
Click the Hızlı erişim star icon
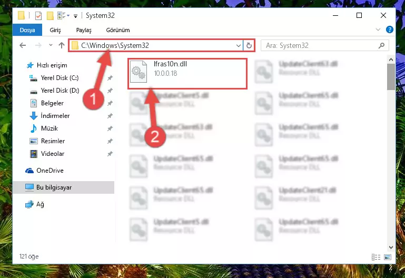coord(30,65)
